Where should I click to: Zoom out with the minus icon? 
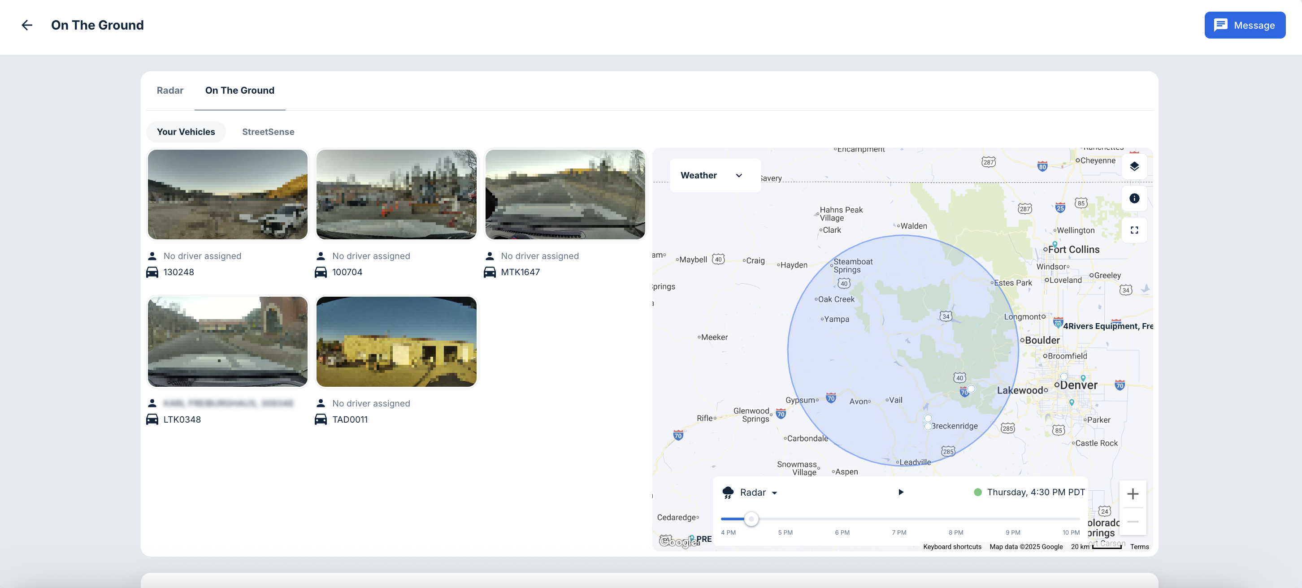[x=1132, y=521]
